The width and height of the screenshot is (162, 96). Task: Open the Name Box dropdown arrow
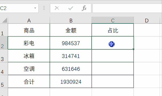[35, 8]
